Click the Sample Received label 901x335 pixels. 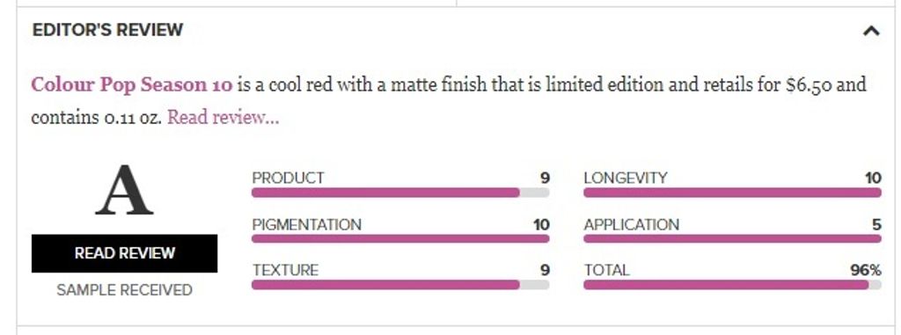pos(124,290)
